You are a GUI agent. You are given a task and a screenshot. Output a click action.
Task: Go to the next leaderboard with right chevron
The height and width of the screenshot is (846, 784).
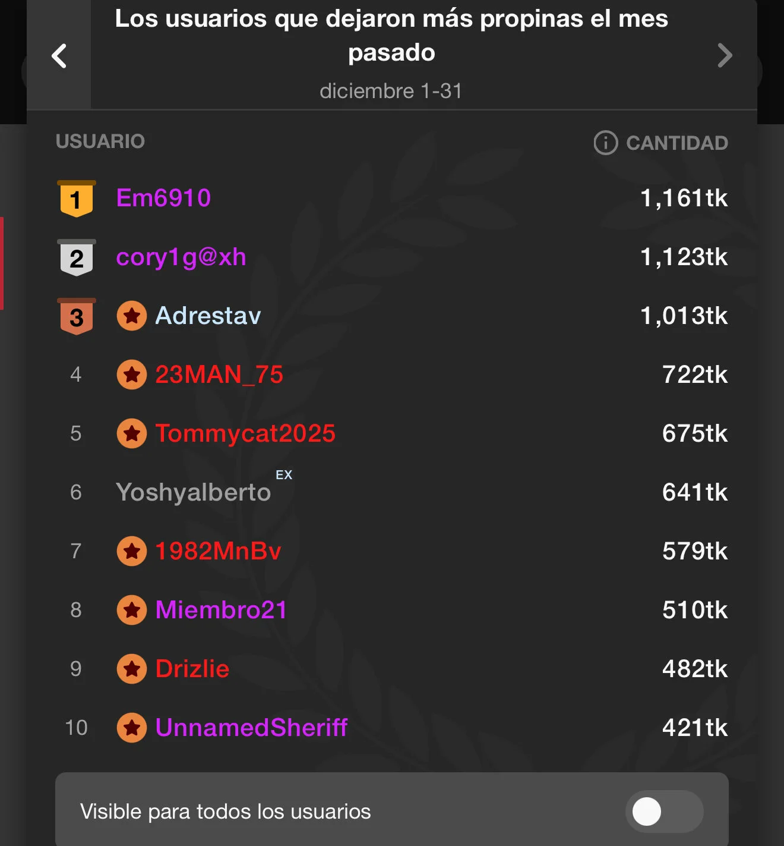[725, 56]
